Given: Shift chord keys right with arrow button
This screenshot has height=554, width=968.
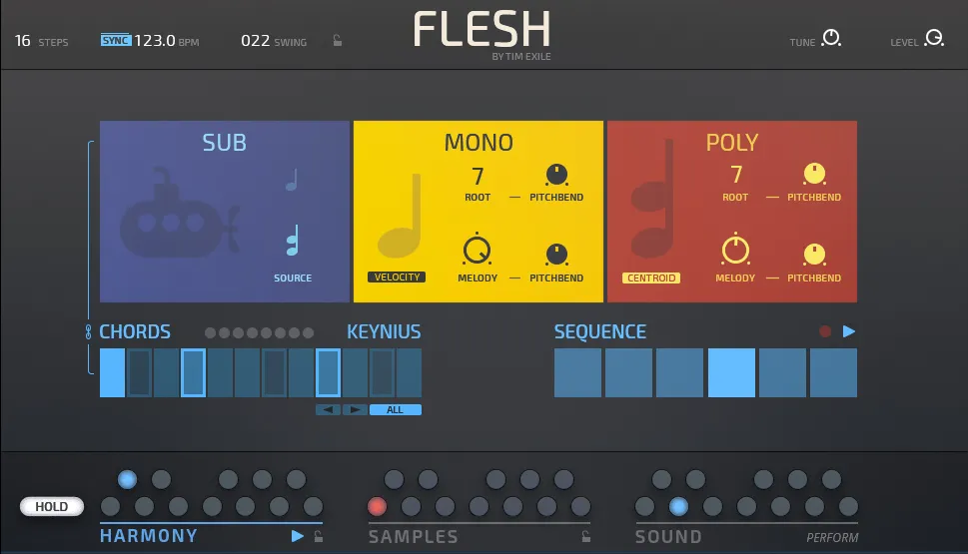Looking at the screenshot, I should [355, 409].
